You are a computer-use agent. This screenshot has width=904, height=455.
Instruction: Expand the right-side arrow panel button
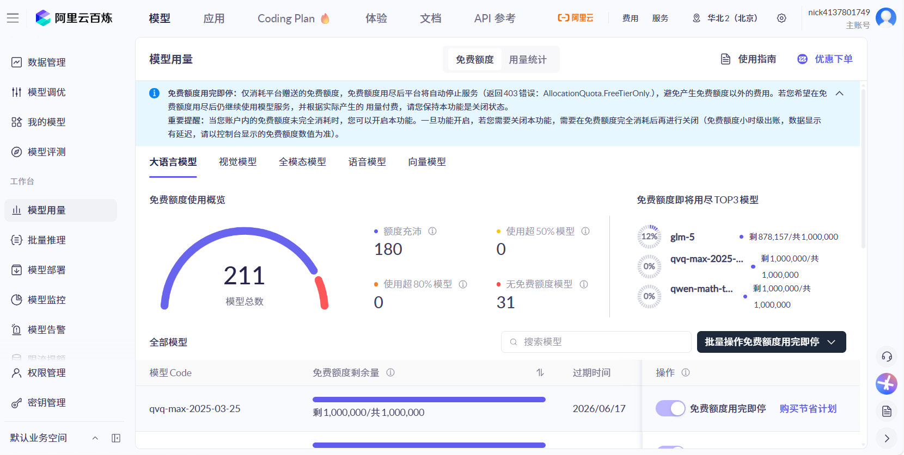point(887,438)
